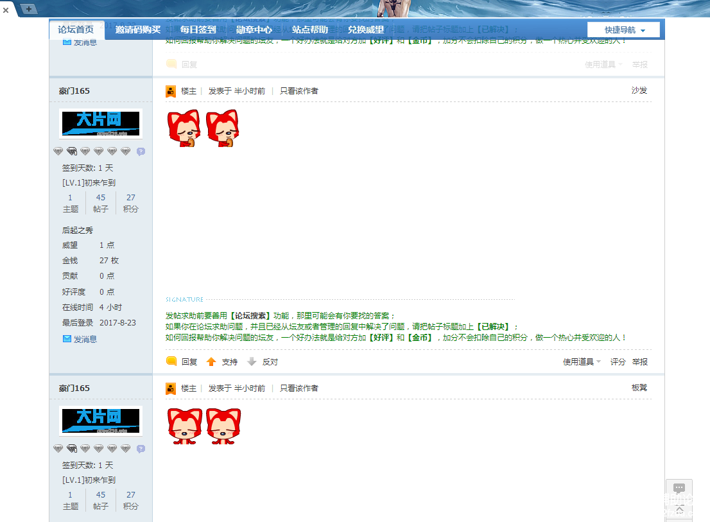Click third medal icon in 沙发 post sidebar
The width and height of the screenshot is (710, 522).
pos(85,152)
